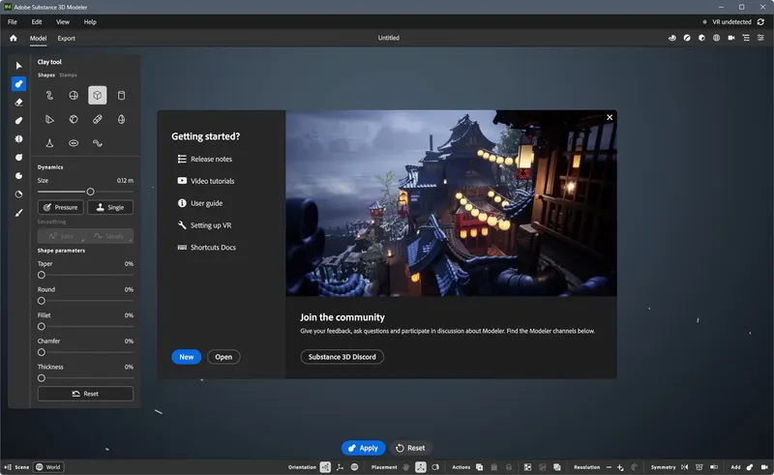Open the World scene dropdown
The width and height of the screenshot is (774, 475).
click(48, 466)
